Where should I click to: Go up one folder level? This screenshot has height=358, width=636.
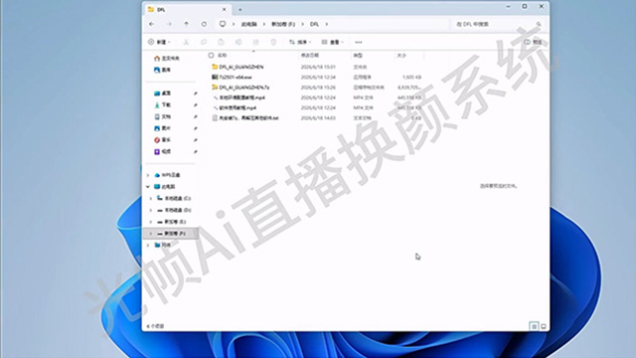pos(186,24)
